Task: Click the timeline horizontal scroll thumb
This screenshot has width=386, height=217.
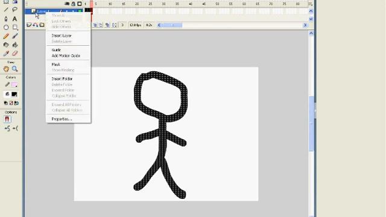Action: click(172, 25)
